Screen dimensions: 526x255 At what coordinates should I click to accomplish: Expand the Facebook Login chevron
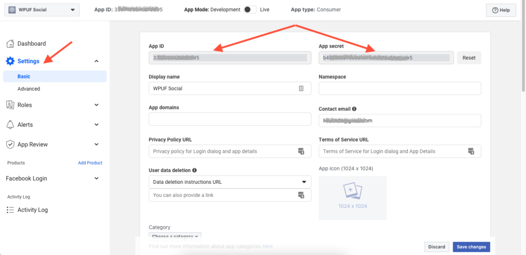[x=97, y=178]
